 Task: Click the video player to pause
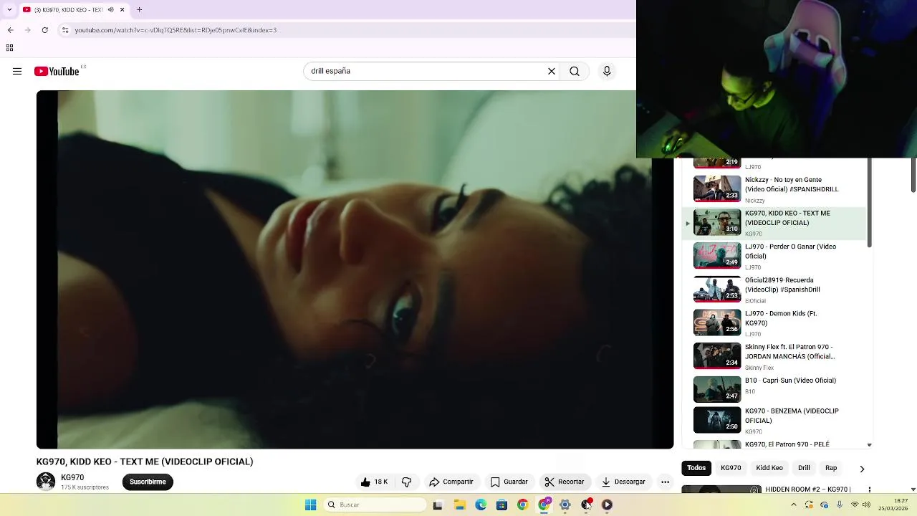point(355,269)
